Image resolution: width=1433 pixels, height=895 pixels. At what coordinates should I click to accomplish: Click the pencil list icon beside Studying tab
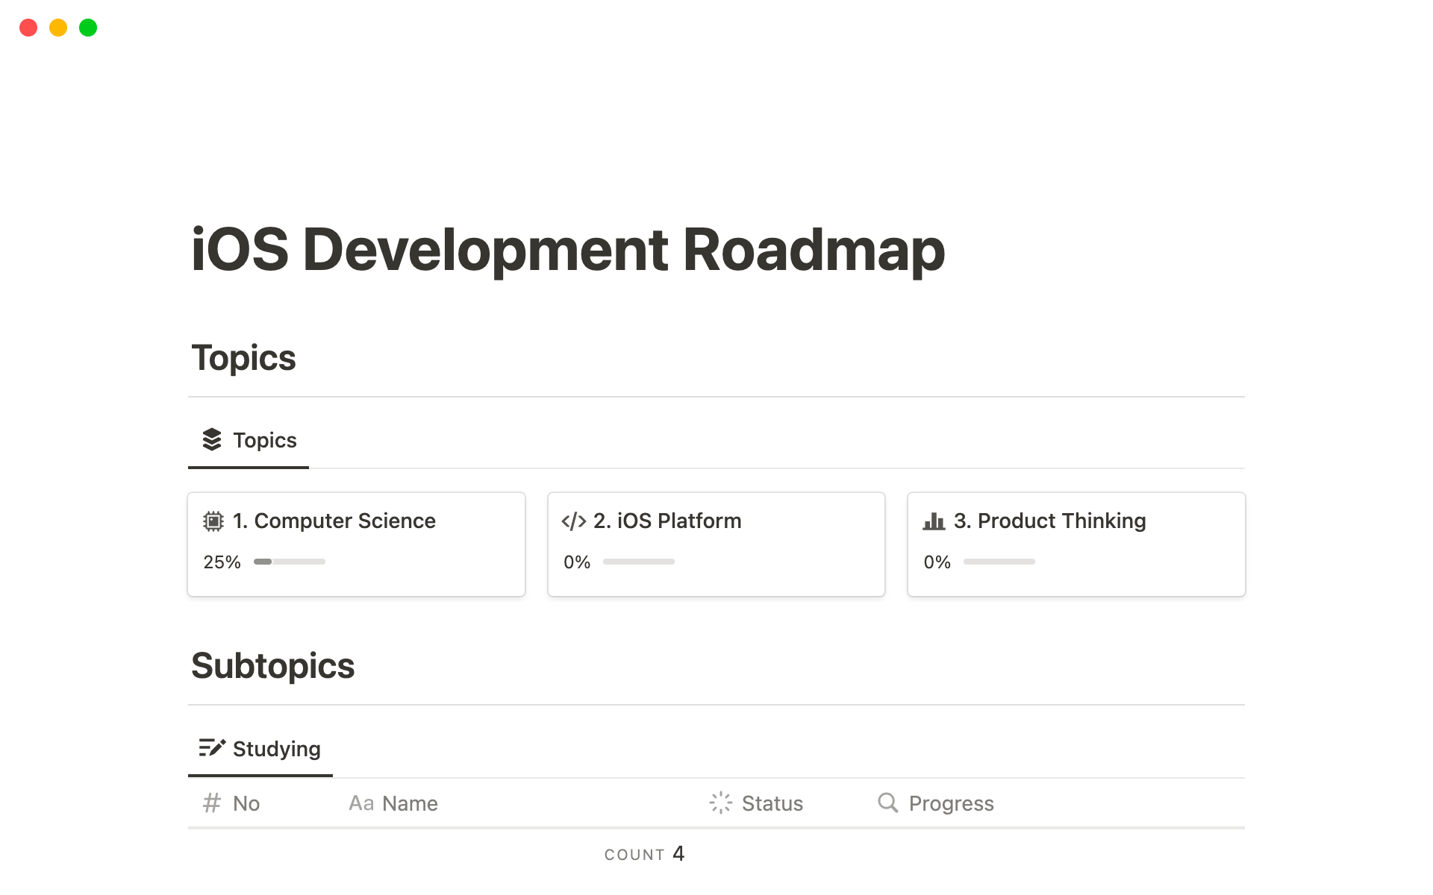(x=212, y=748)
